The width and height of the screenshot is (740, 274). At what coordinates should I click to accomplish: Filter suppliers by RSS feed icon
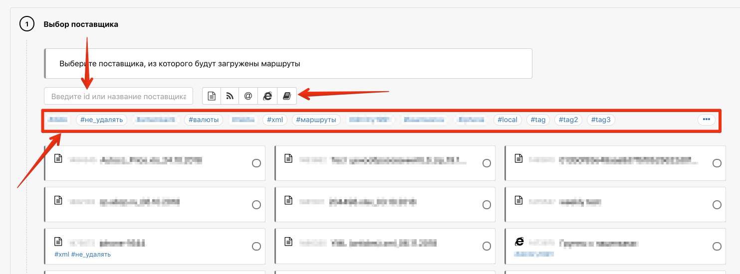(230, 96)
